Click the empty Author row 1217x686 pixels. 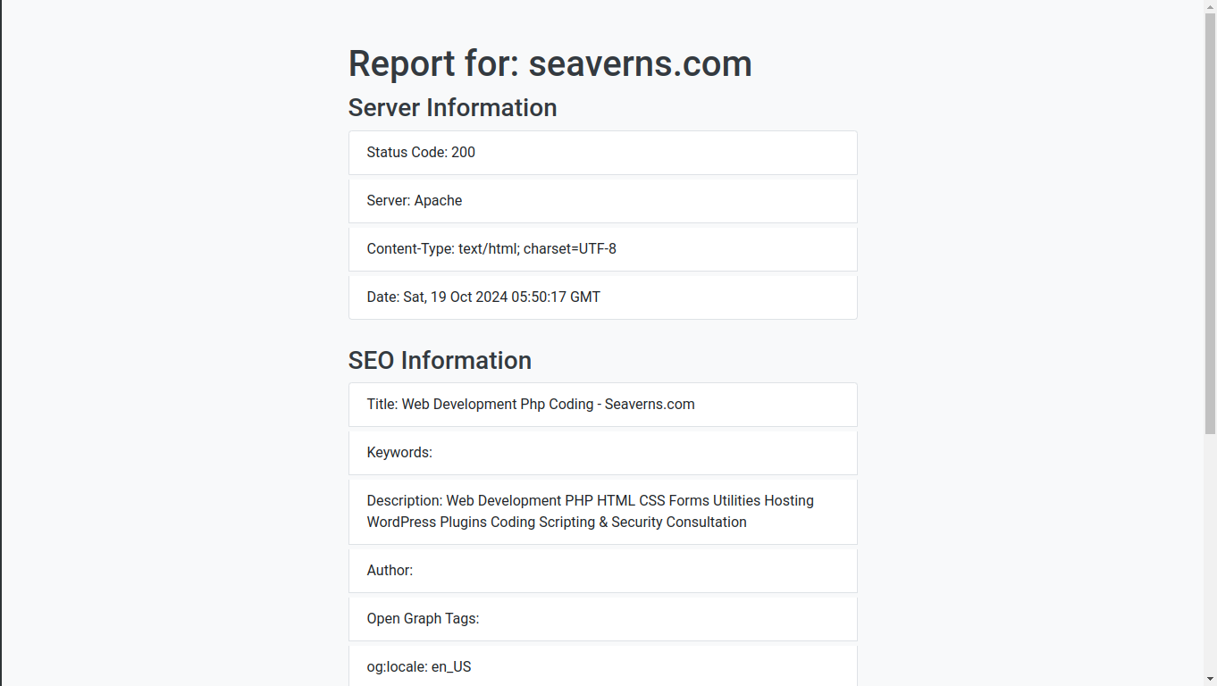pos(602,571)
